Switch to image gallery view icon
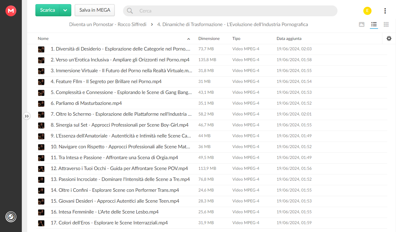This screenshot has width=396, height=232. (x=361, y=24)
